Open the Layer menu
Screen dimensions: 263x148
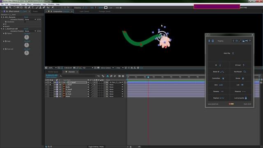point(23,5)
